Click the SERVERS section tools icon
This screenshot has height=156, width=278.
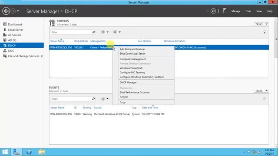coord(52,23)
